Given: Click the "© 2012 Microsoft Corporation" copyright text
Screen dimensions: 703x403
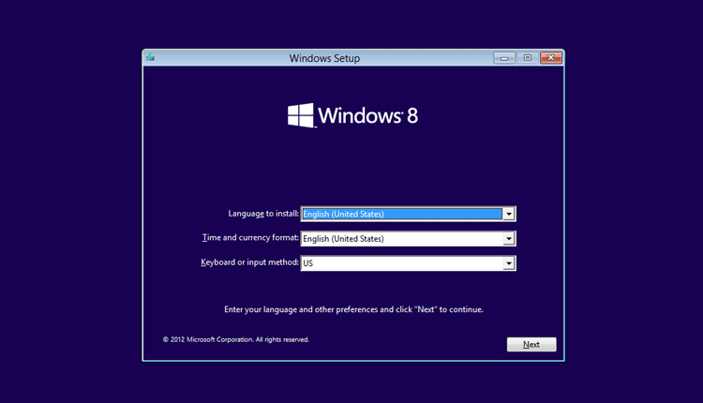Looking at the screenshot, I should 207,340.
